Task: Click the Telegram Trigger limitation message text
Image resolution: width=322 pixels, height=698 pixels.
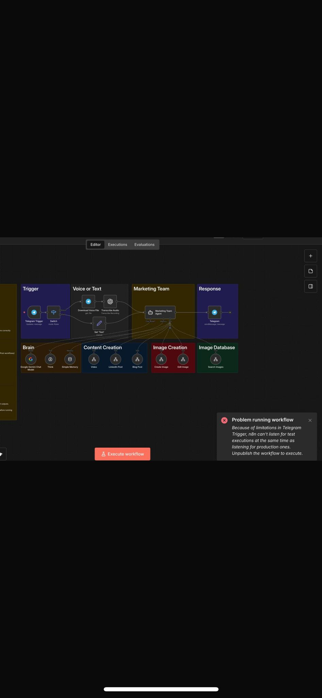Action: [267, 440]
